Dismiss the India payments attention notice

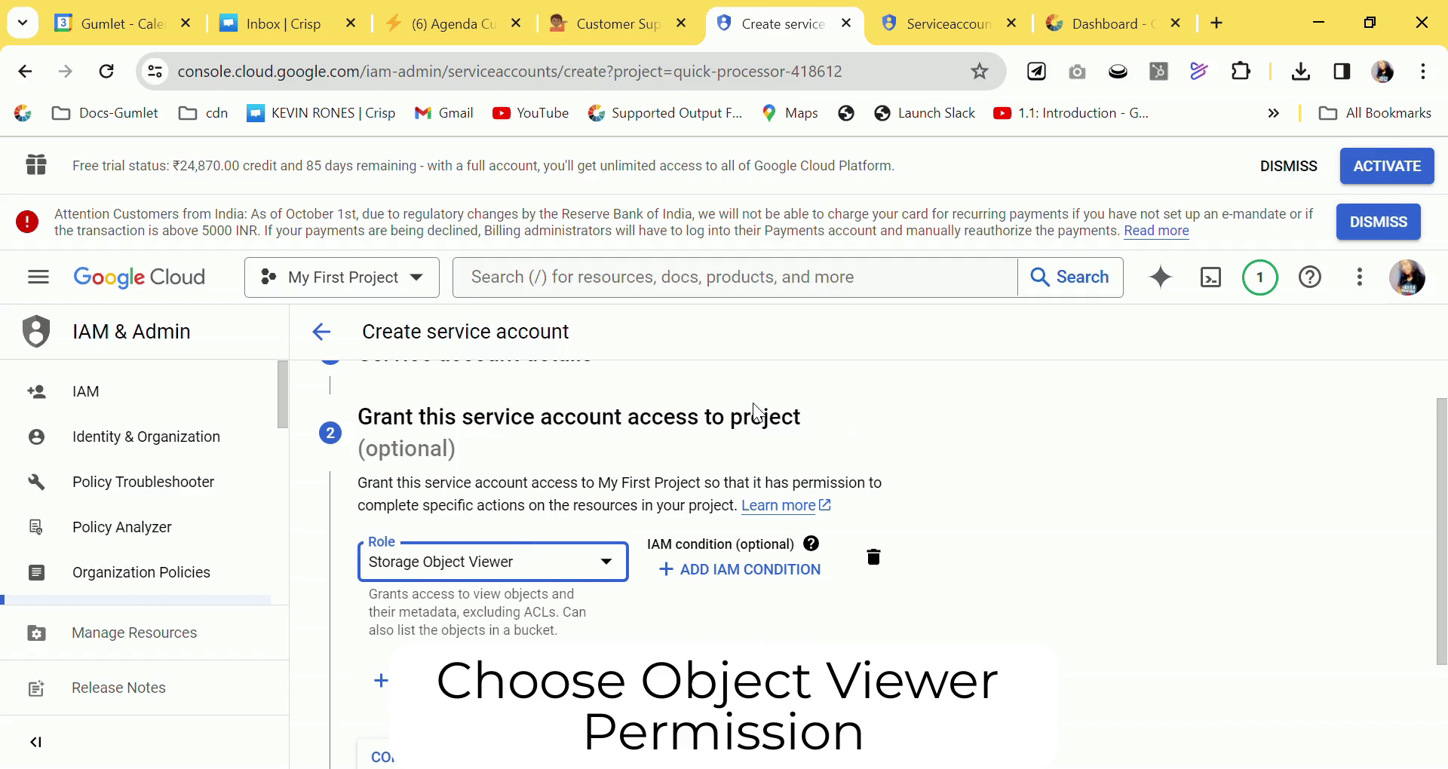[1379, 222]
